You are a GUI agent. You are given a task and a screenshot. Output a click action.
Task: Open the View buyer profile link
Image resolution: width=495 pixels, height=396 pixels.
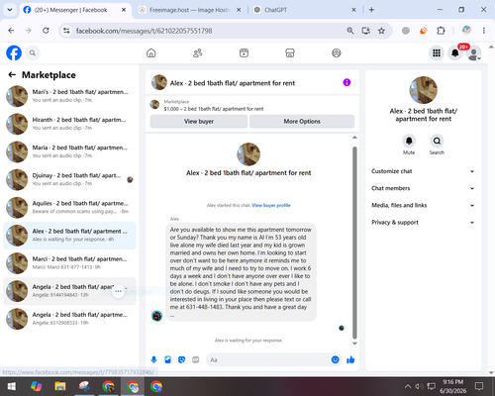pos(271,205)
